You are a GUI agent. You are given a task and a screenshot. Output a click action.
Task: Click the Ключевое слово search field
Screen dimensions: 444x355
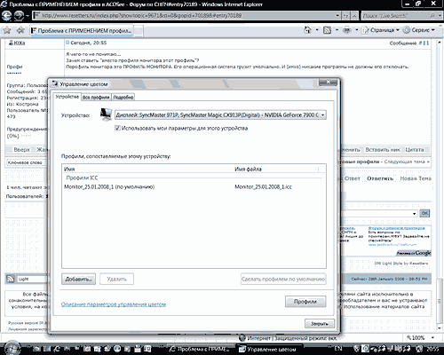pyautogui.click(x=26, y=162)
